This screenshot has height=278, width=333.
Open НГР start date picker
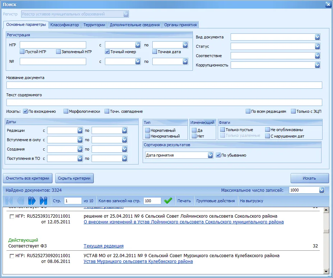138,45
